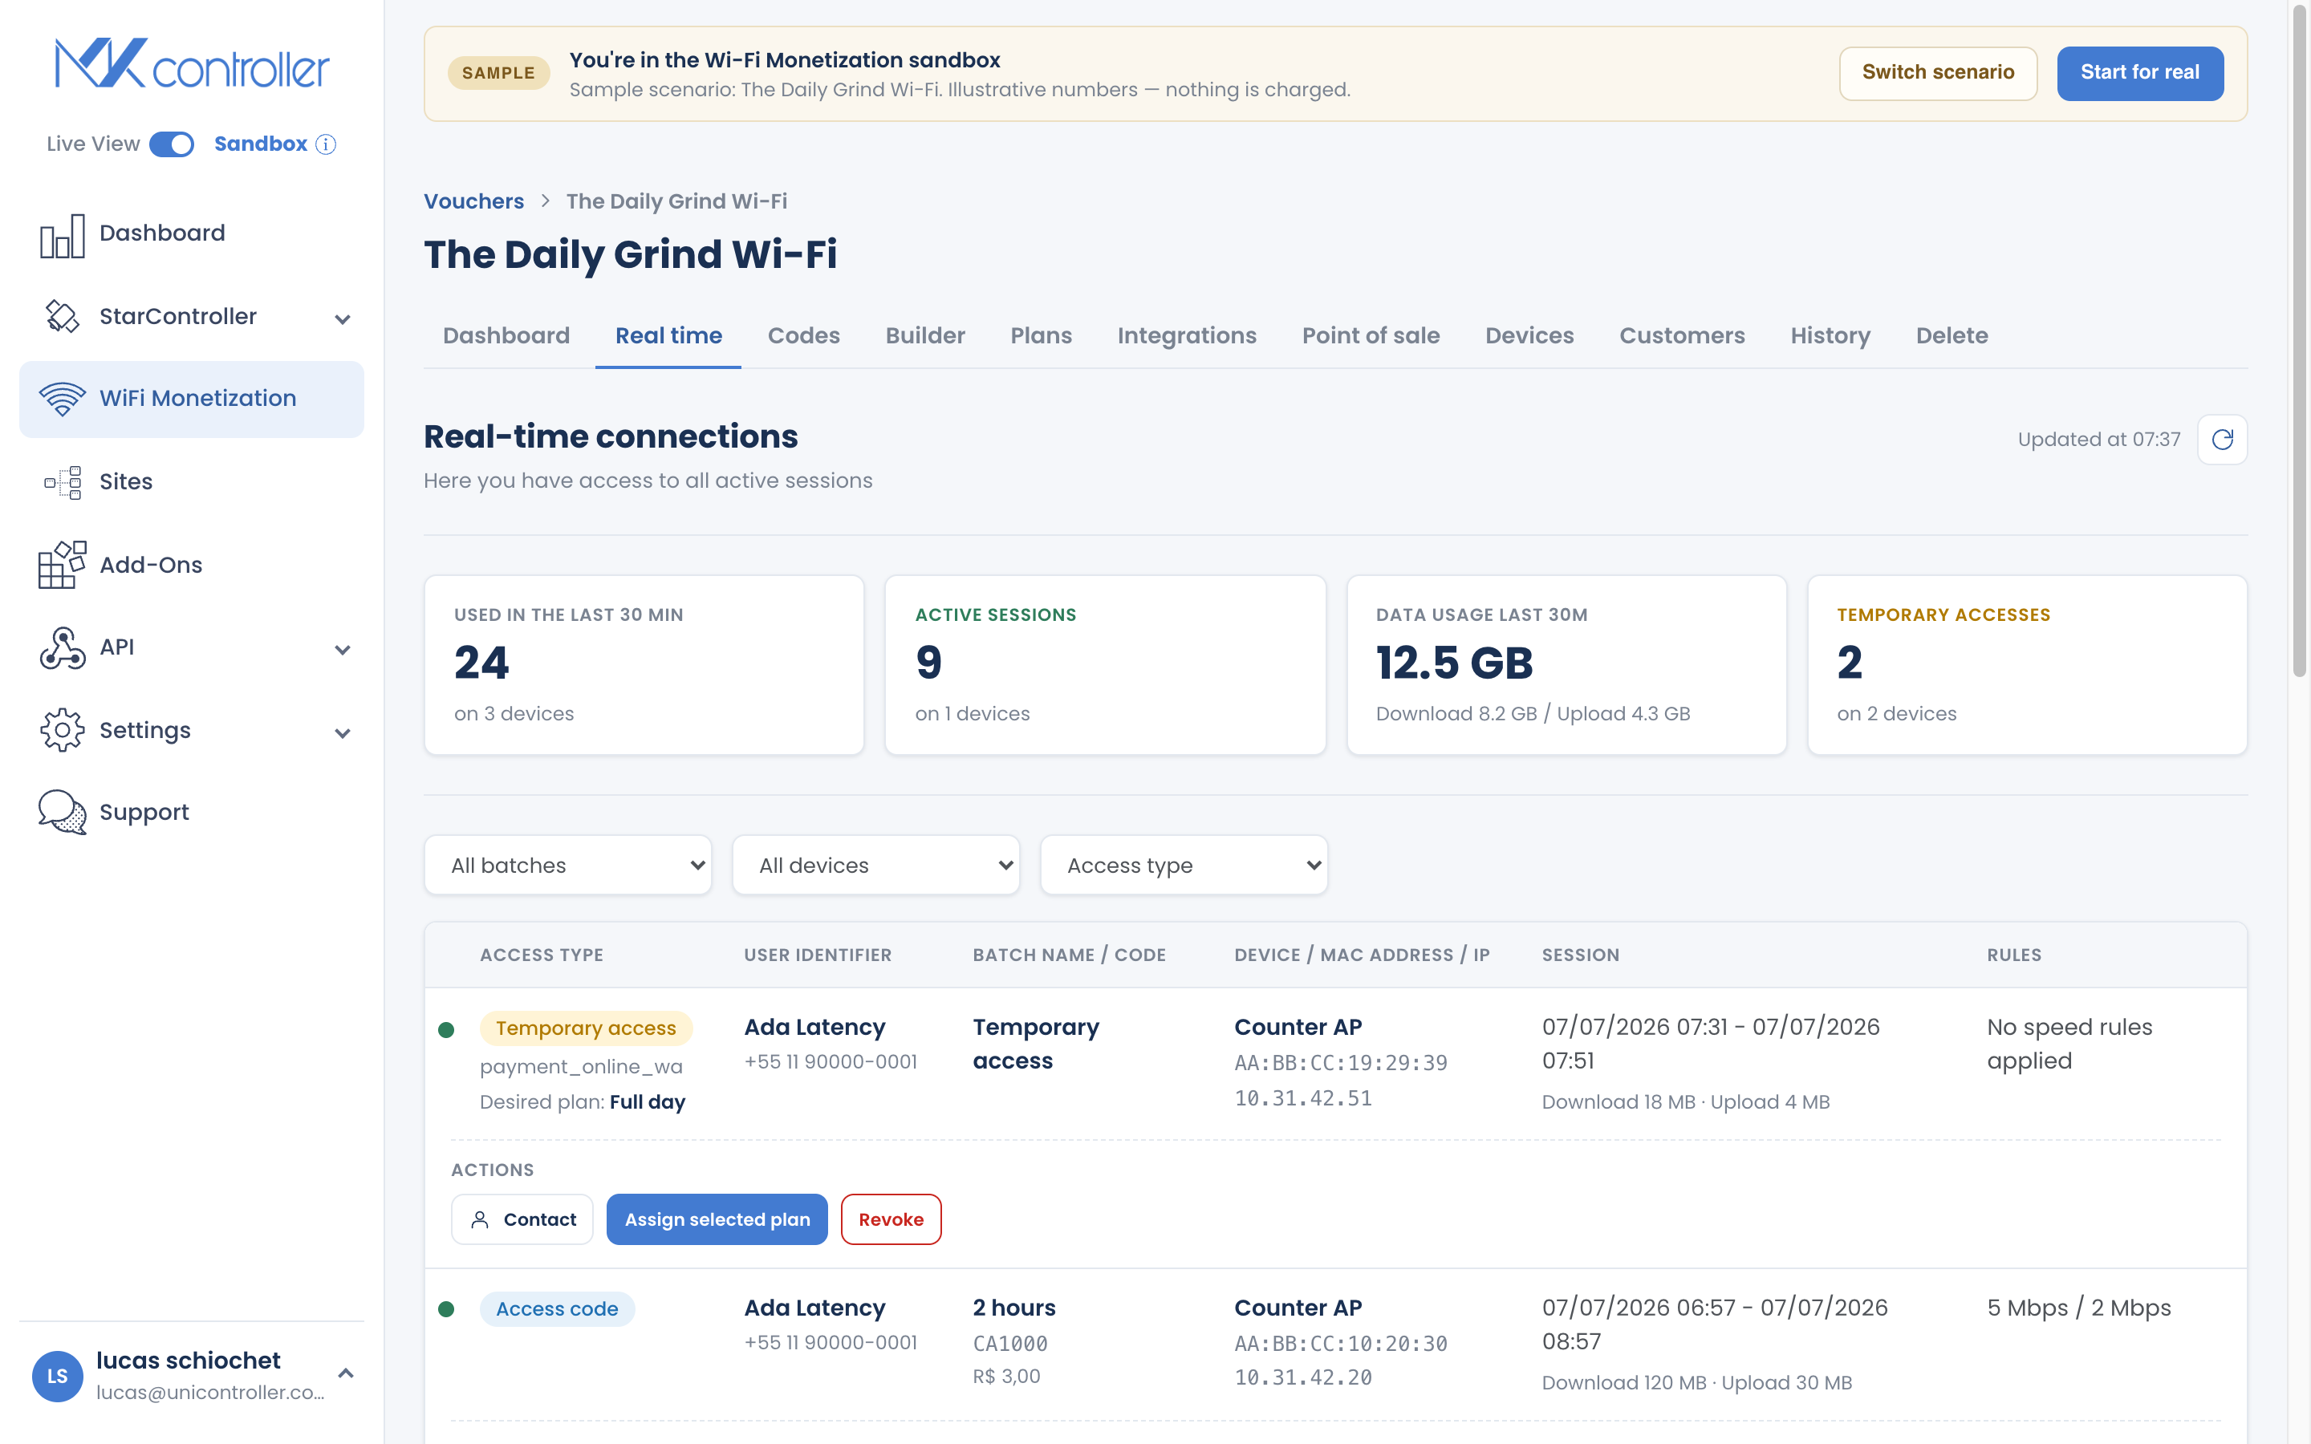Open the Delete tab
Screen dimensions: 2311x1444
click(x=1951, y=335)
